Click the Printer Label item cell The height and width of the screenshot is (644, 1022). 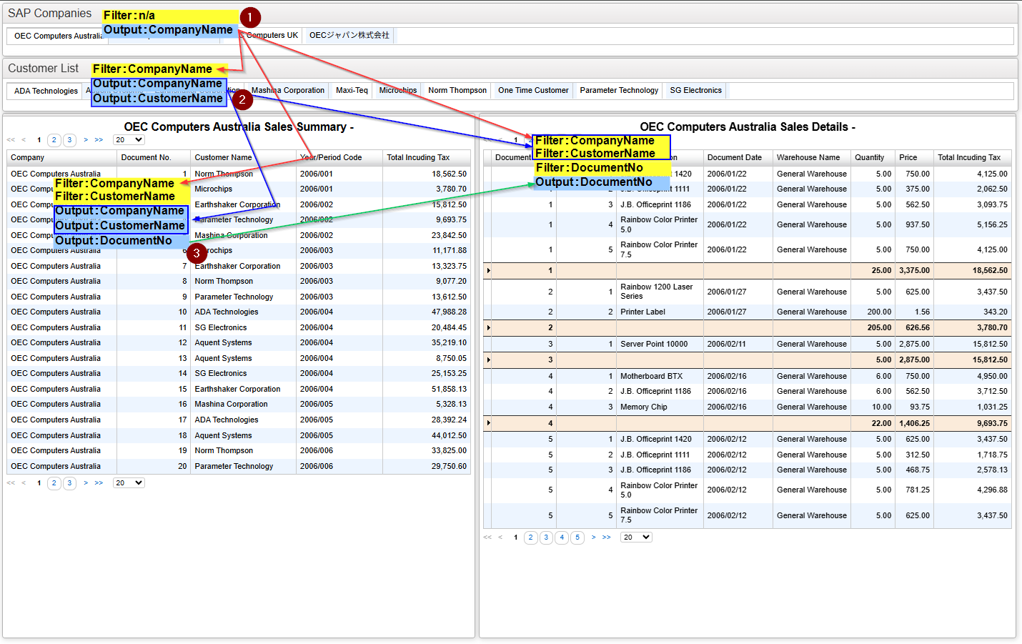pyautogui.click(x=643, y=312)
